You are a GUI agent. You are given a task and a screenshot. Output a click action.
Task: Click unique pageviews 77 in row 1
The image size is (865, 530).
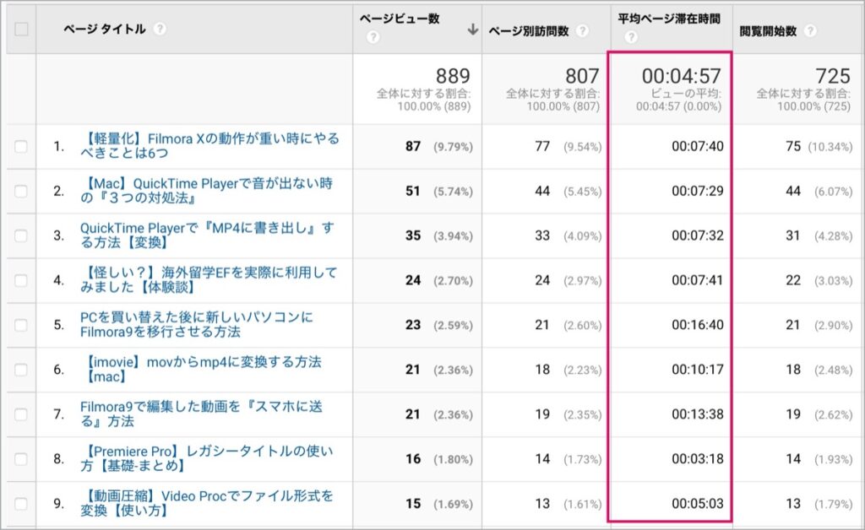(542, 146)
